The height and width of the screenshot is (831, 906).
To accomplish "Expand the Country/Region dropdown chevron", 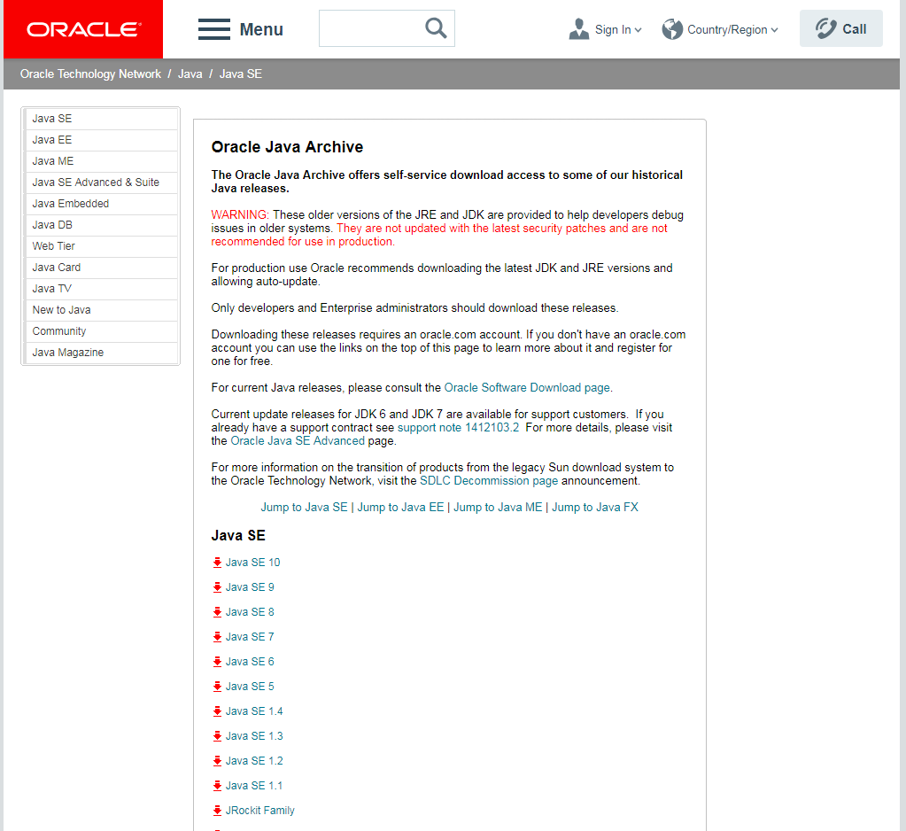I will point(774,30).
